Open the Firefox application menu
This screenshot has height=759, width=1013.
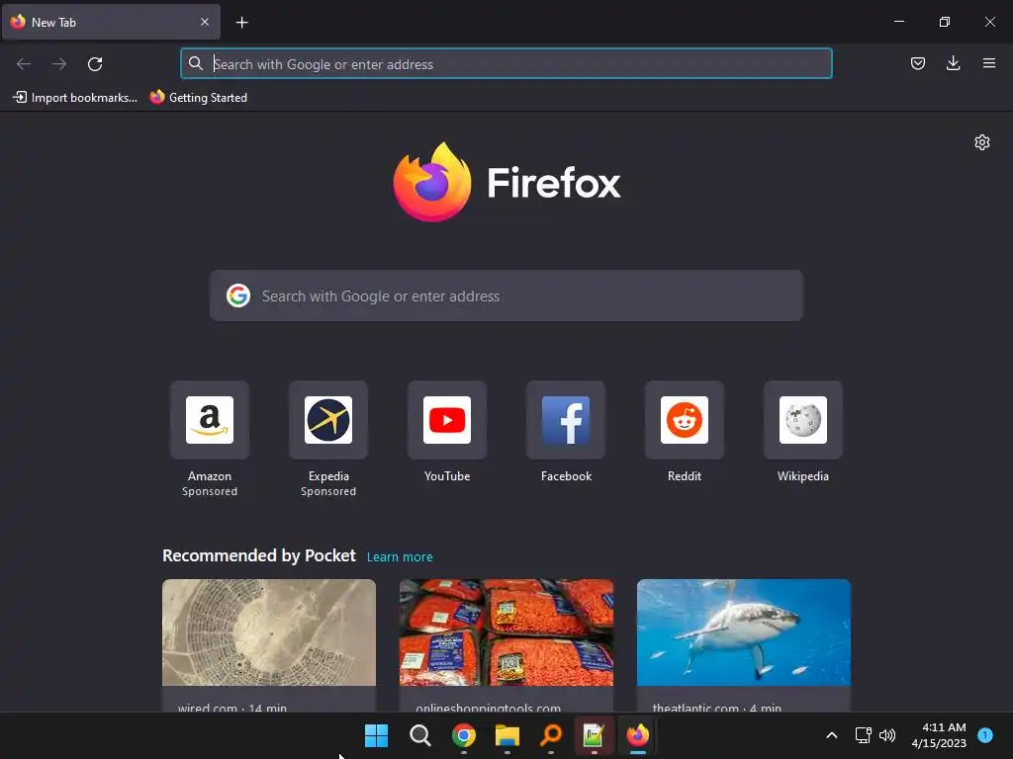click(x=988, y=63)
